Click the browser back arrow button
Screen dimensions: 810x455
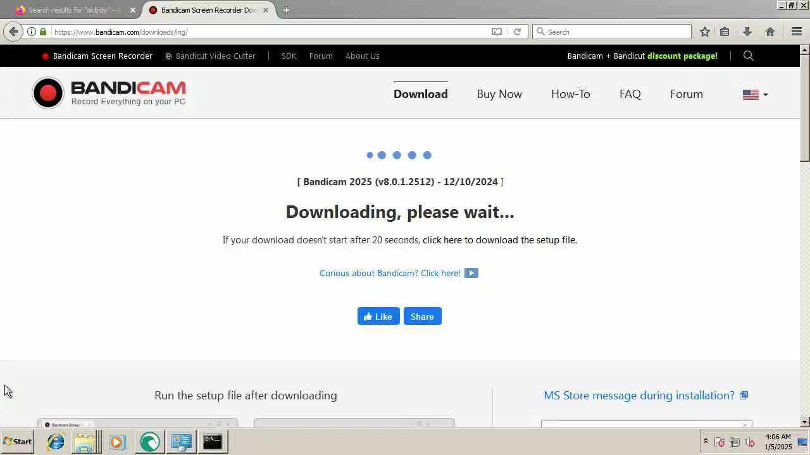click(13, 32)
